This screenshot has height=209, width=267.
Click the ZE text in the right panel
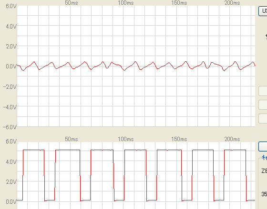tap(264, 171)
